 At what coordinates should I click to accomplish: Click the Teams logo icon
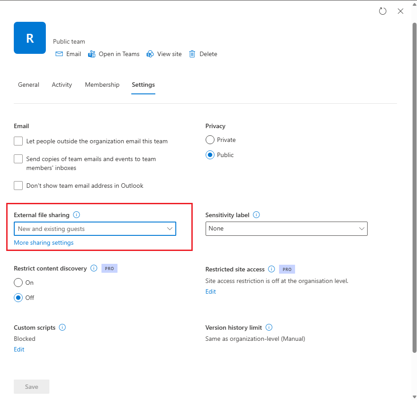[x=92, y=54]
